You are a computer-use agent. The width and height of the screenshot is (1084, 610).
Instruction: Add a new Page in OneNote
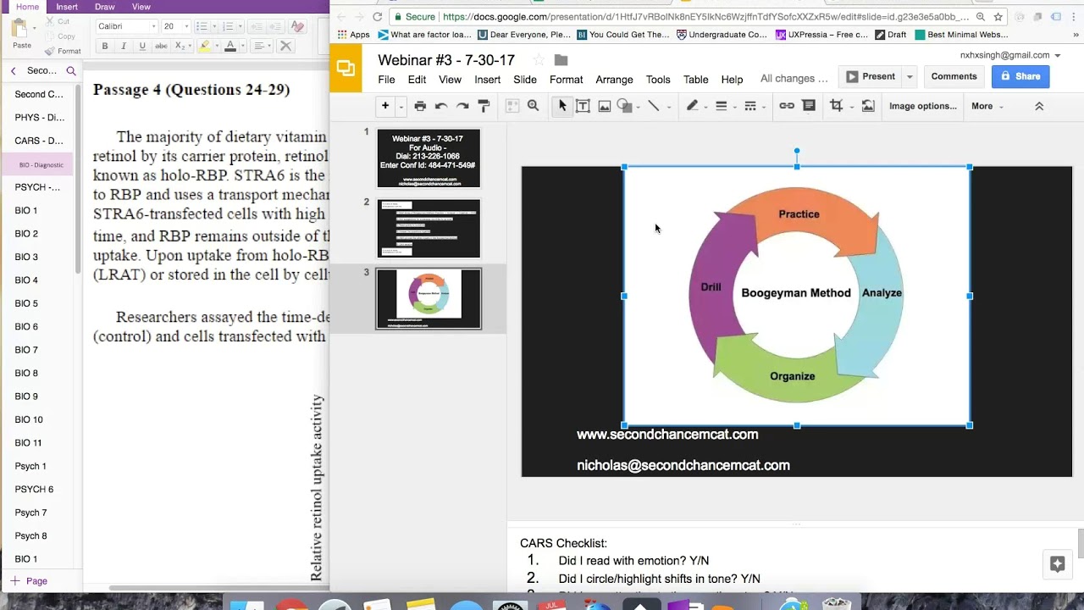tap(29, 581)
